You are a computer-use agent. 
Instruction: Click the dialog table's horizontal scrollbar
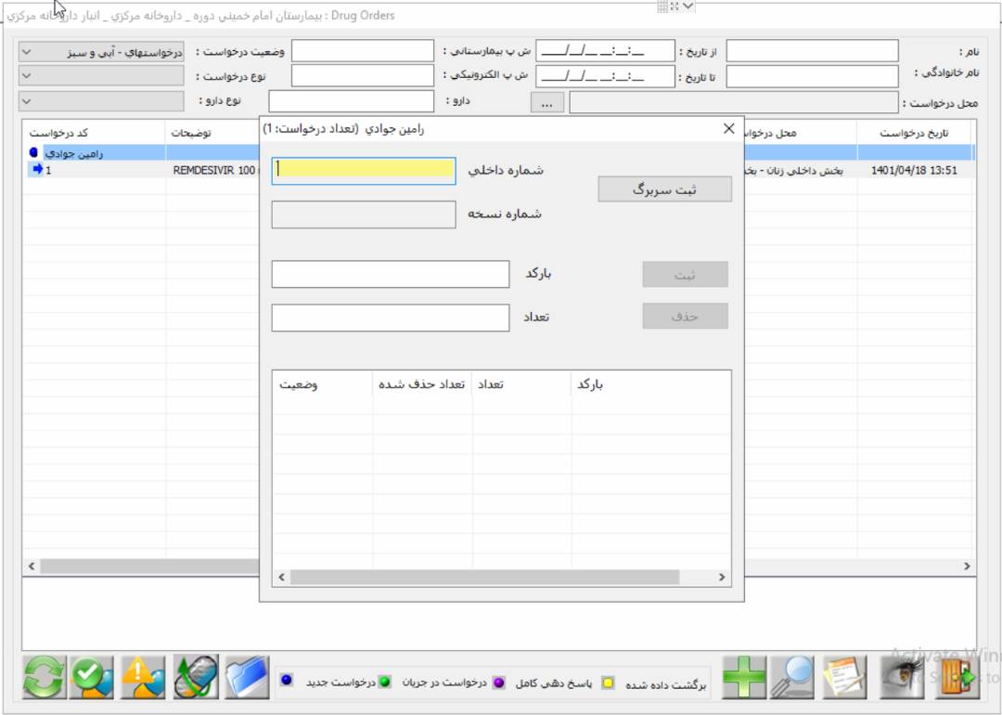click(x=501, y=578)
